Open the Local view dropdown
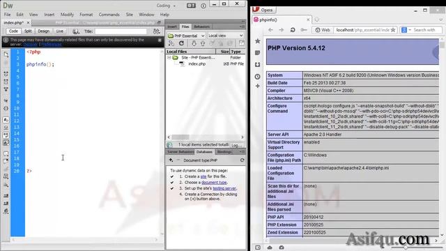This screenshot has height=251, width=446. [225, 36]
